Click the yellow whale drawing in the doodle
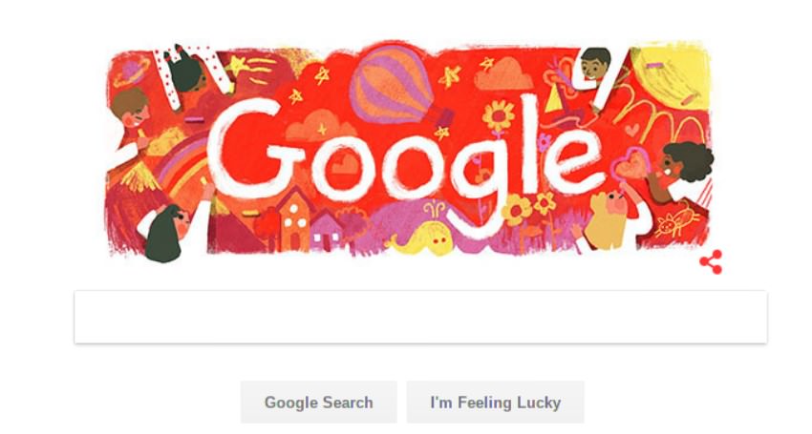 [422, 237]
